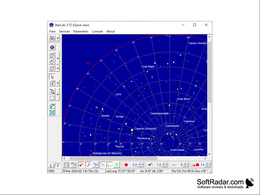This screenshot has height=195, width=260.
Task: Click the red Betelgeuse star on the map
Action: click(91, 154)
